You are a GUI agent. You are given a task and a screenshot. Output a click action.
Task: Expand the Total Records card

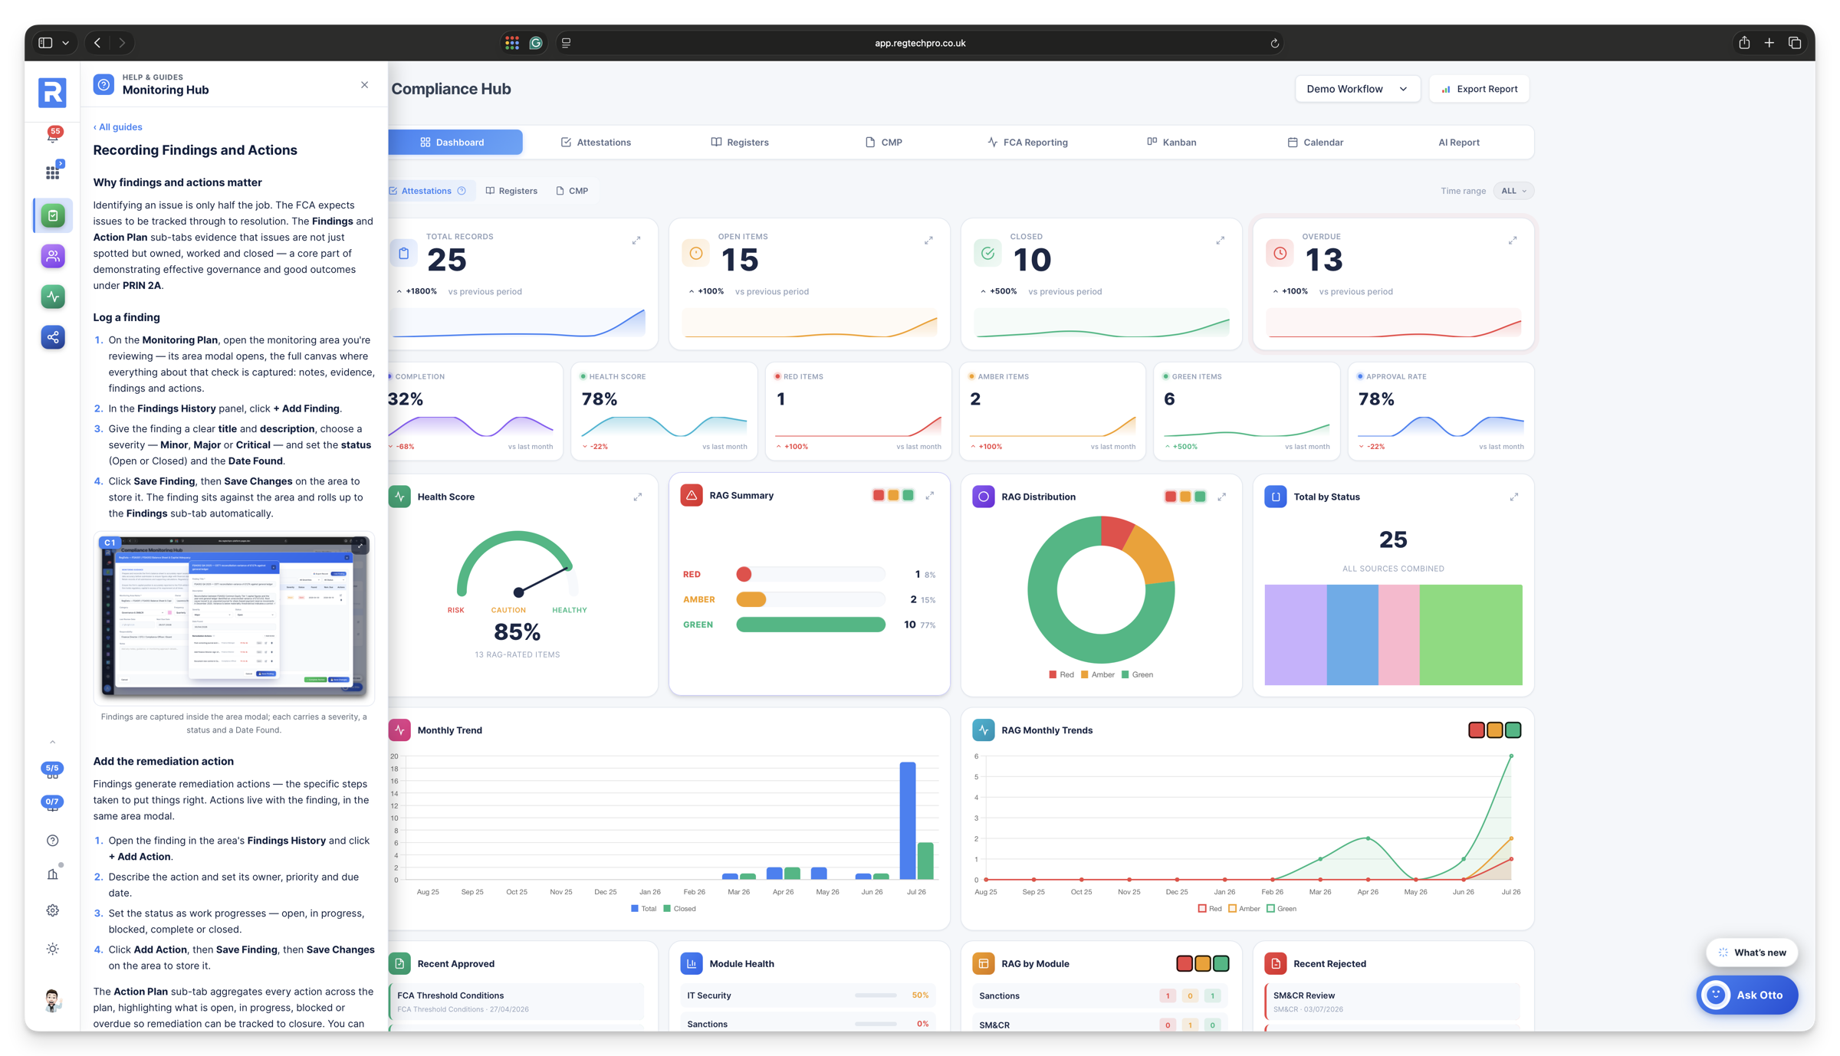click(636, 241)
